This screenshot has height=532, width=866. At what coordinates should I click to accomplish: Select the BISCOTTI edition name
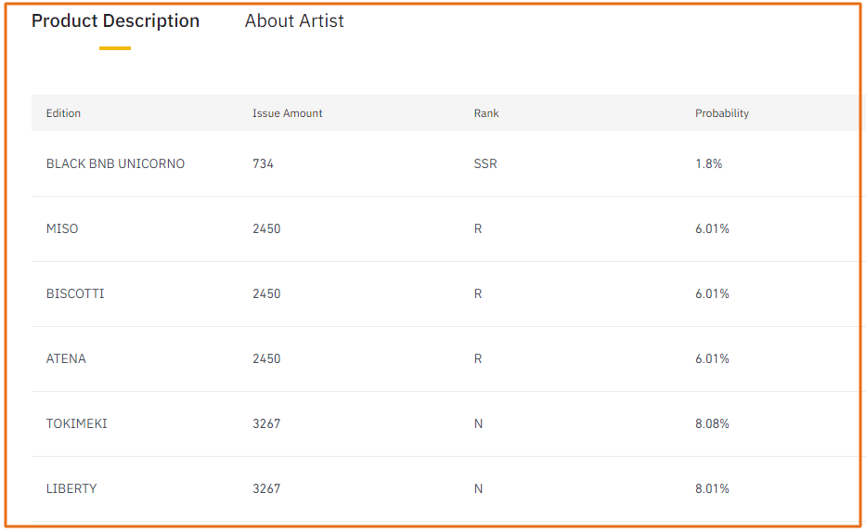(75, 294)
